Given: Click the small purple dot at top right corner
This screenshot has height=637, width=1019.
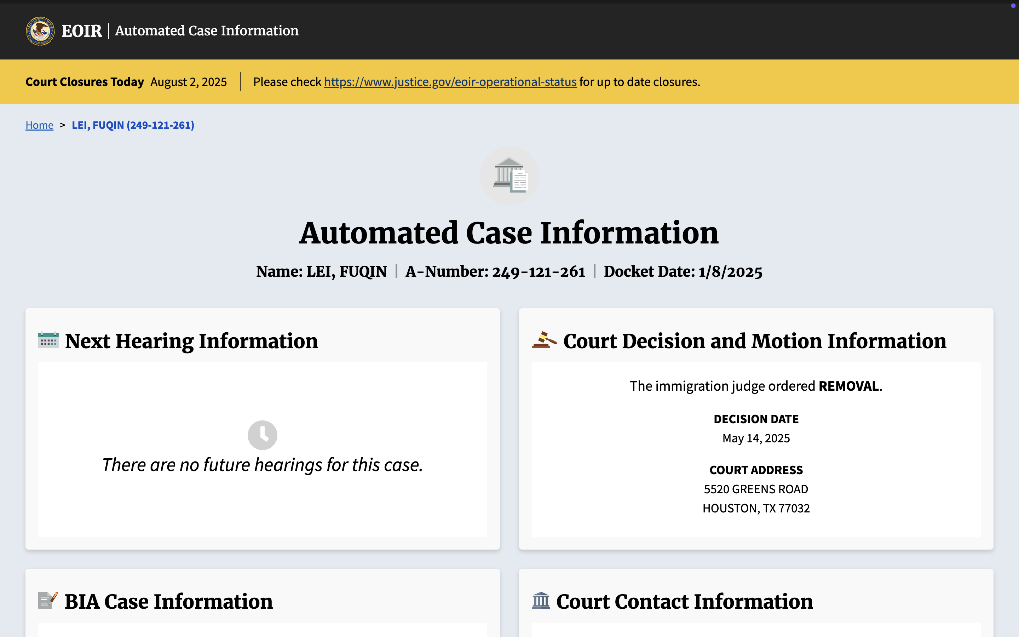Looking at the screenshot, I should click(1013, 5).
